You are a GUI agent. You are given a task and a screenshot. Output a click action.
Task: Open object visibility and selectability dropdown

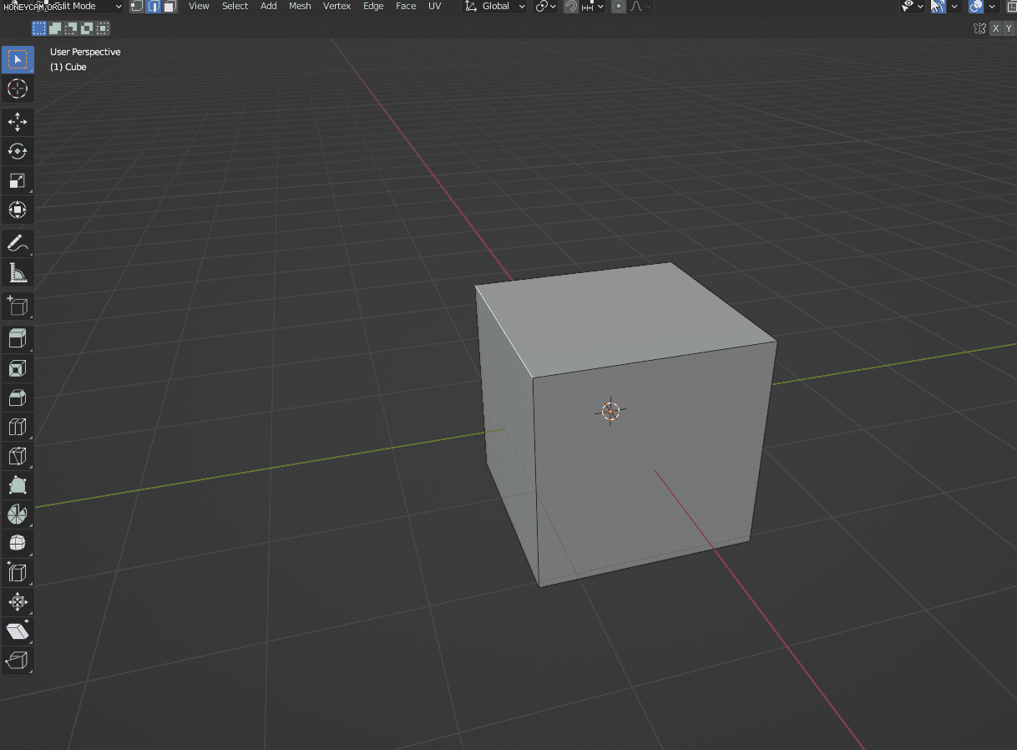pos(913,7)
